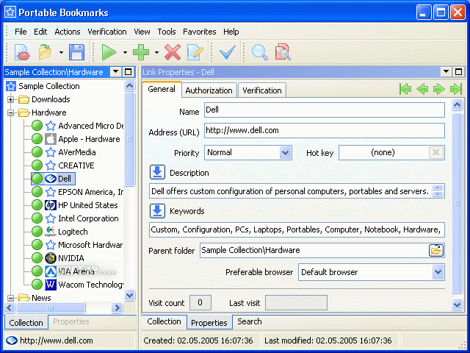Expand the Downloads folder
The image size is (470, 353).
pos(11,99)
